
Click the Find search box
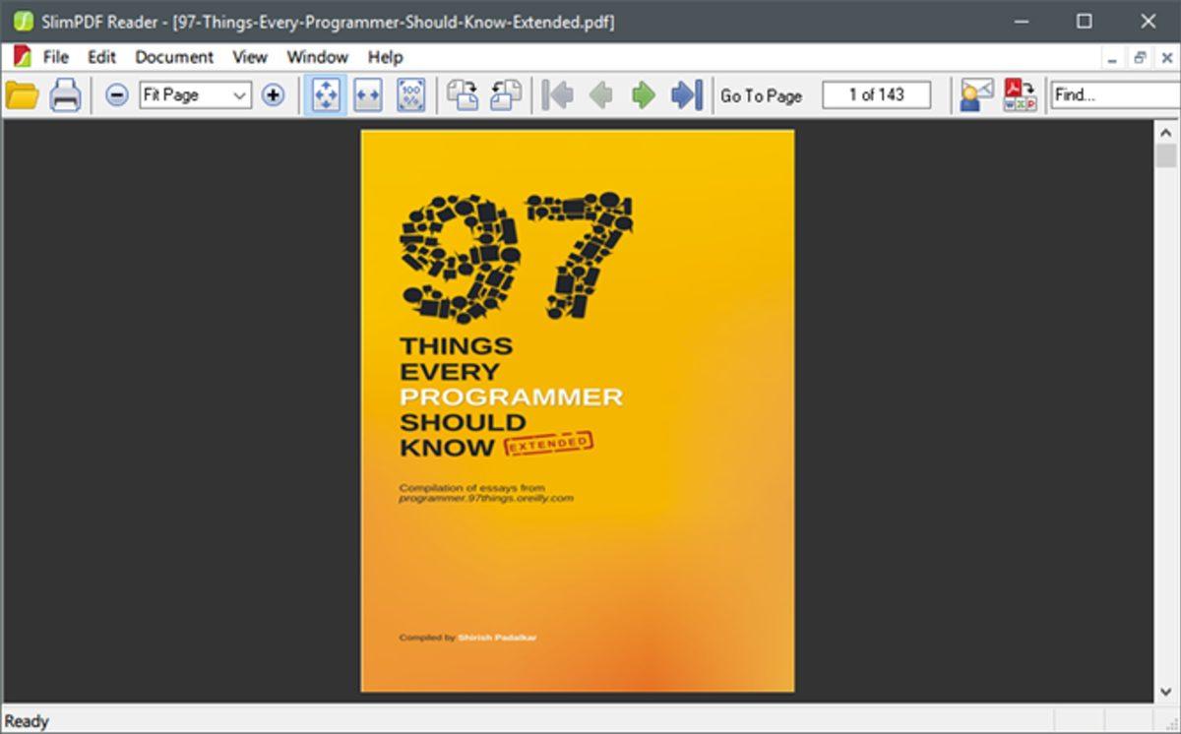click(x=1112, y=95)
